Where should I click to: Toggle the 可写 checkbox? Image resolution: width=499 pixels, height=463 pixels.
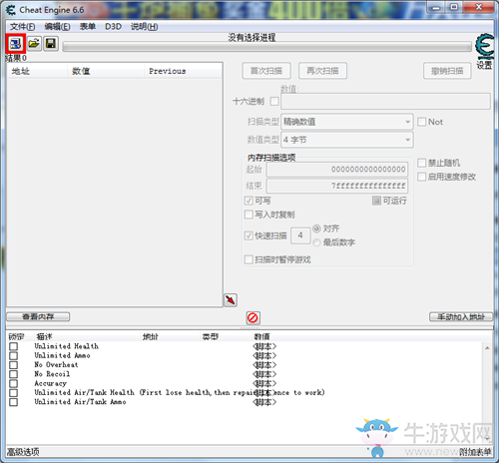(x=249, y=201)
